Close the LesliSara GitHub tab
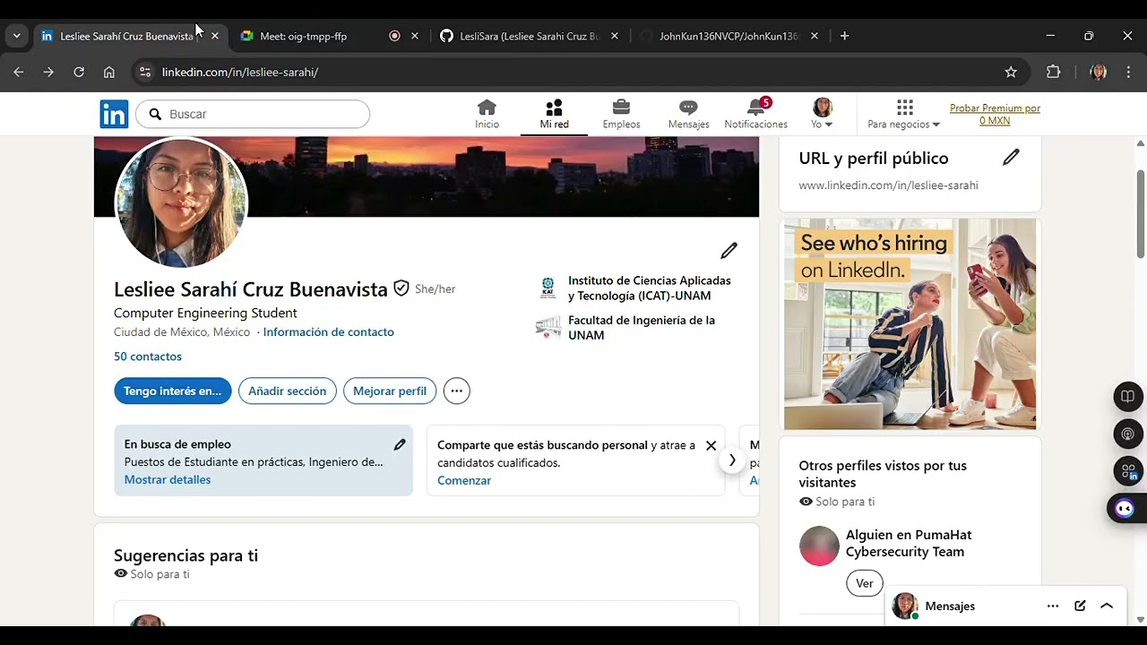The image size is (1147, 645). coord(614,36)
